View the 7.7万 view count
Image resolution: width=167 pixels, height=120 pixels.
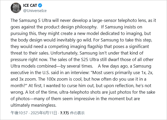click(64, 113)
